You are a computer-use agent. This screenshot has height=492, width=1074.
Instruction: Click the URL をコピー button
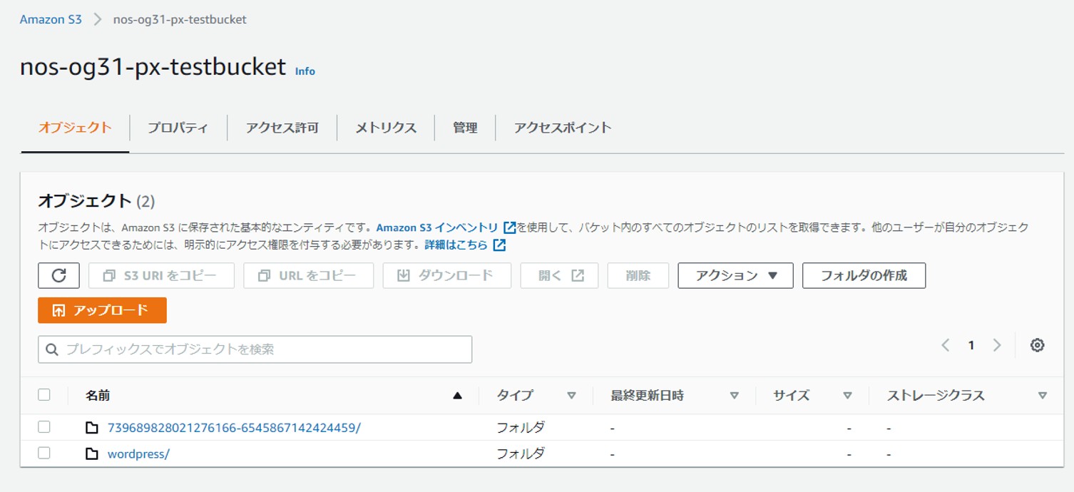coord(308,275)
